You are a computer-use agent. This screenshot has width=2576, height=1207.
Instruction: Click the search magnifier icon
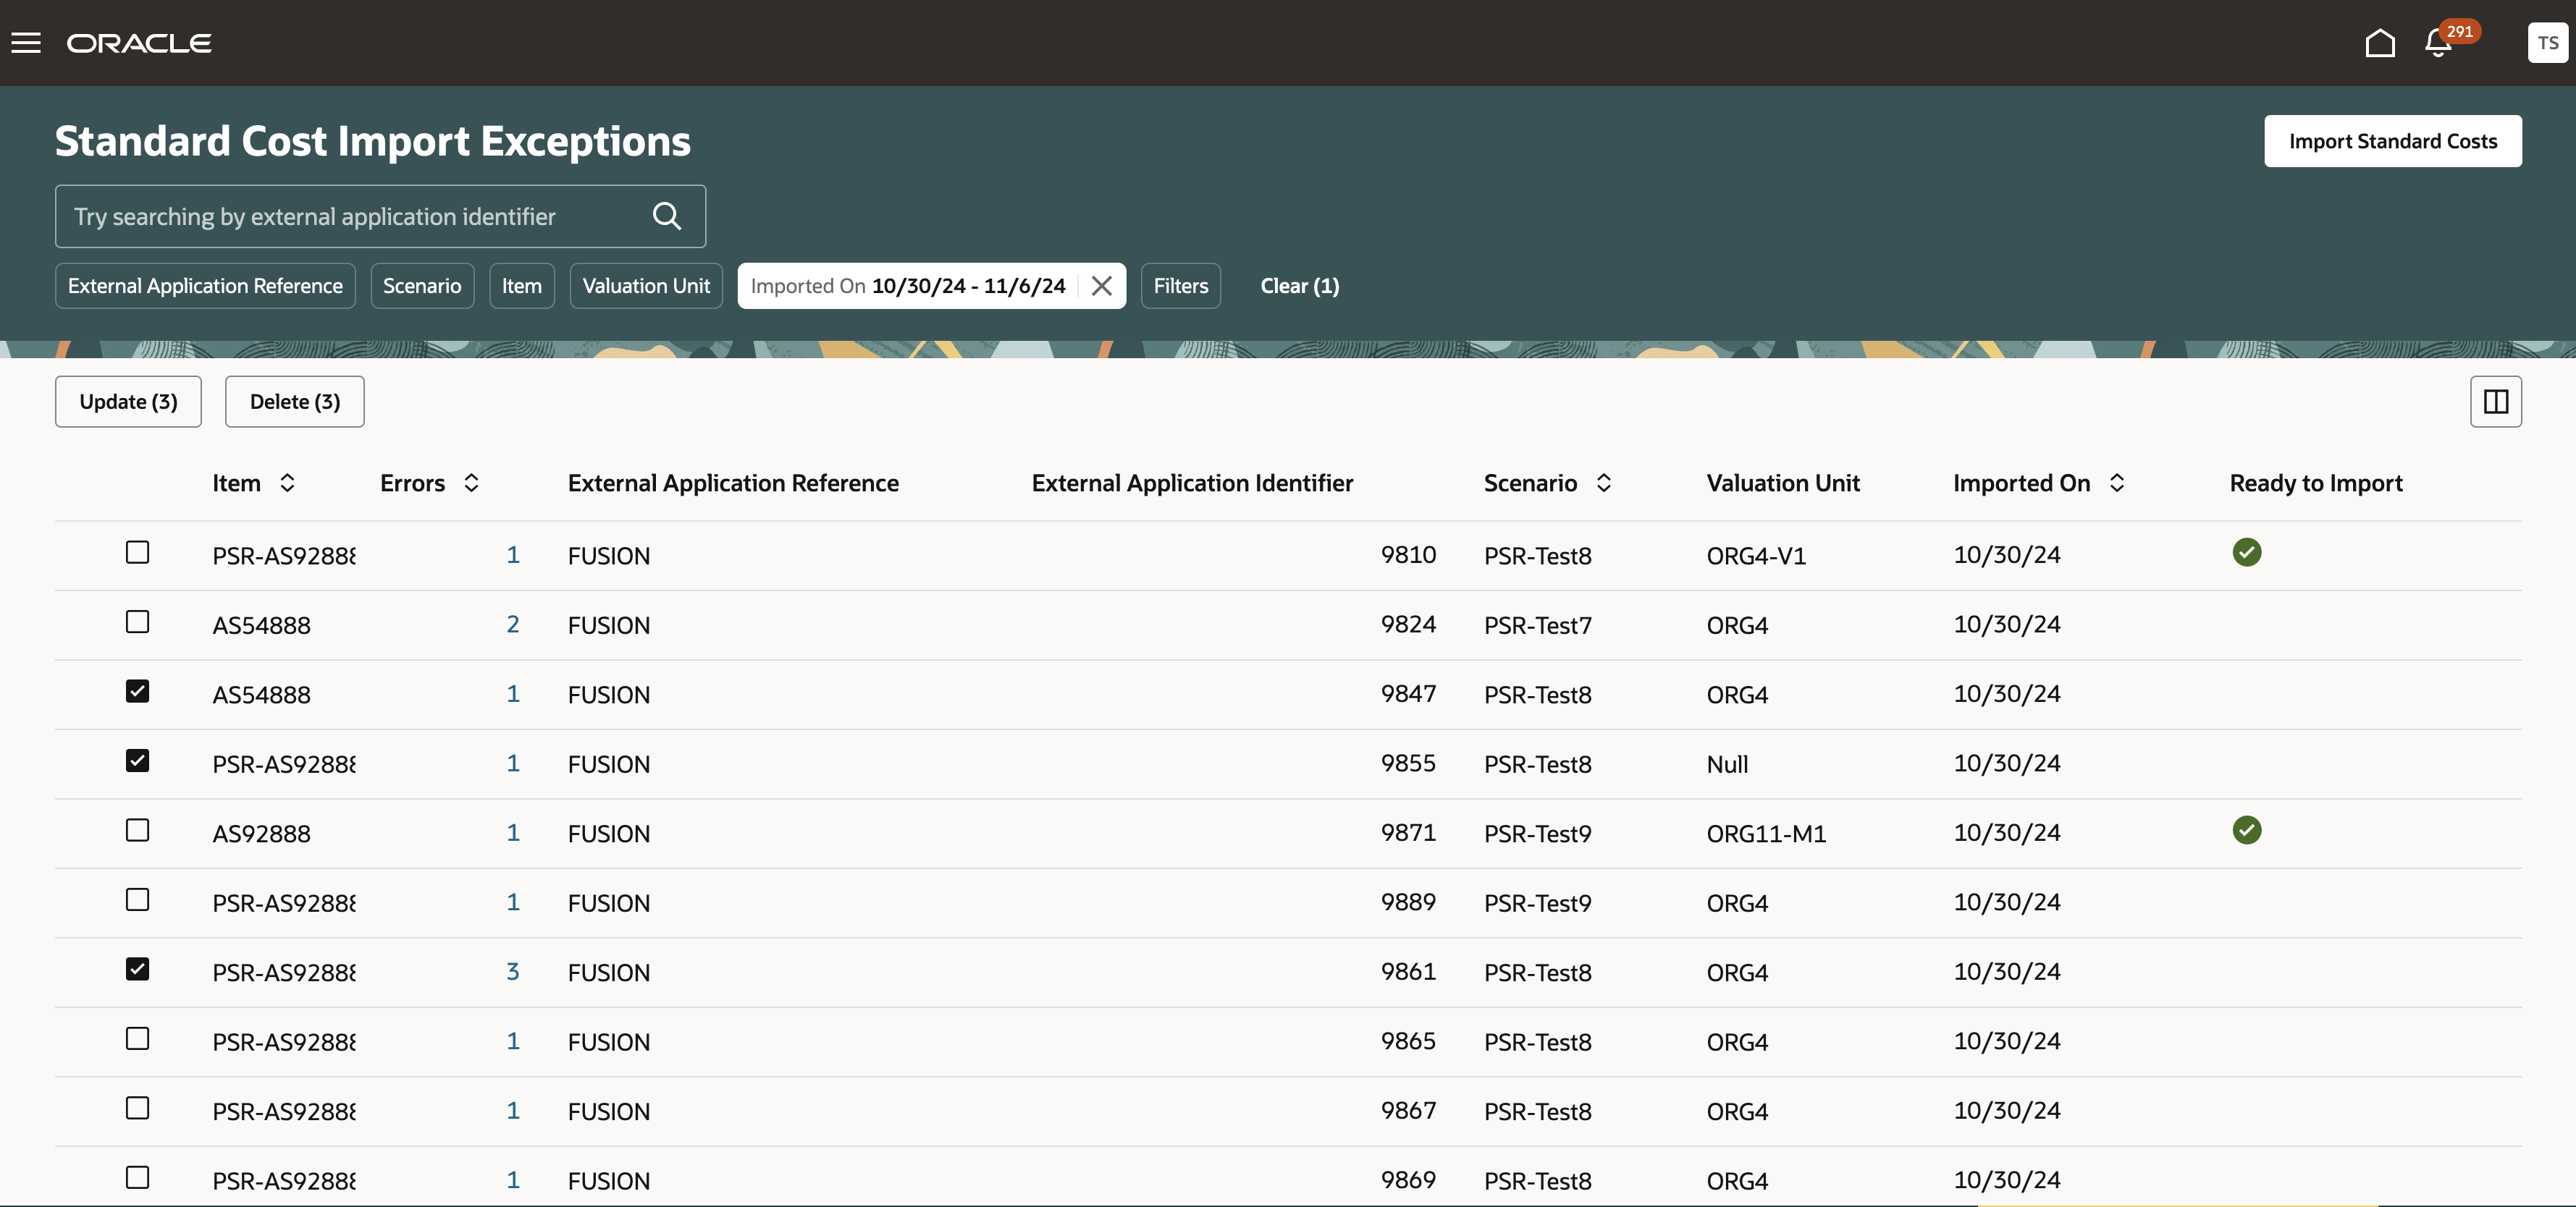tap(667, 216)
